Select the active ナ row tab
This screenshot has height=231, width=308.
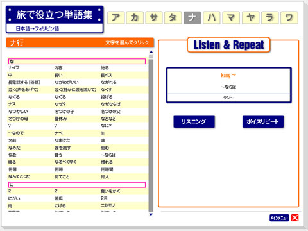click(x=193, y=17)
